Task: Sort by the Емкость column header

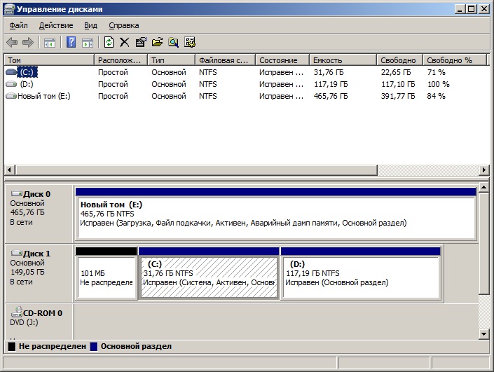Action: point(342,60)
